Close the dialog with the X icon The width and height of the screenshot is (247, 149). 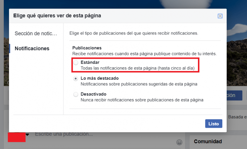click(x=220, y=16)
